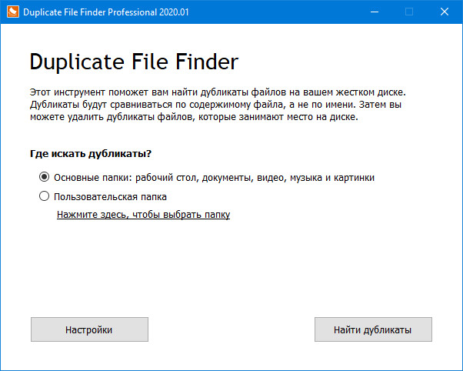
Task: Select the 'Основные папки' radio button
Action: [44, 177]
